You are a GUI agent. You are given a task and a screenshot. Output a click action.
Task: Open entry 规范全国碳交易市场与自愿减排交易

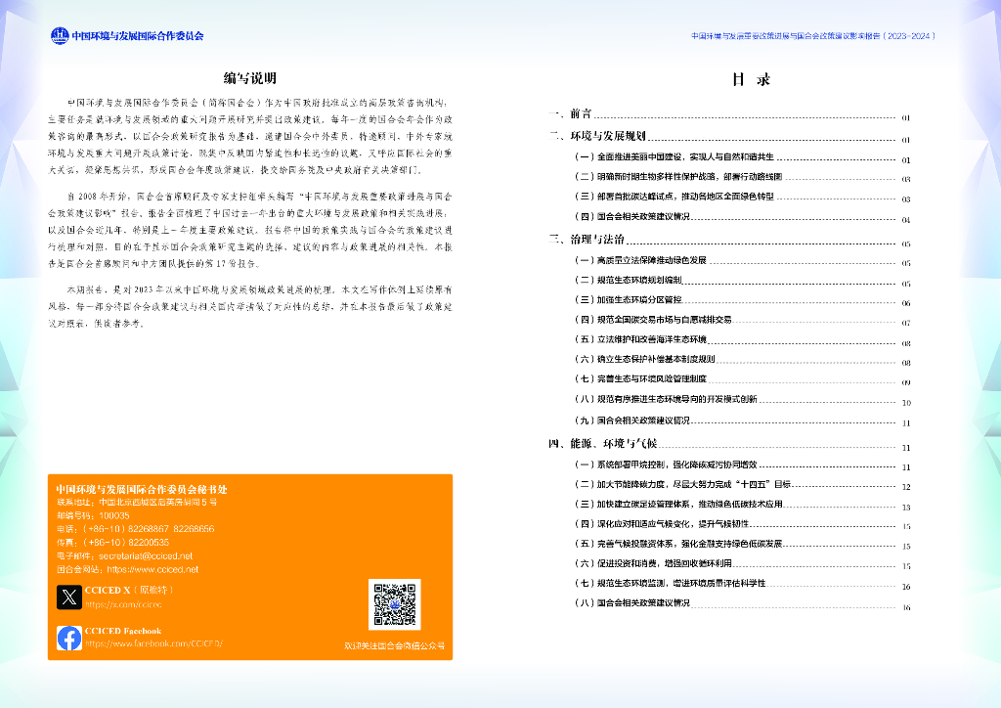tap(742, 320)
